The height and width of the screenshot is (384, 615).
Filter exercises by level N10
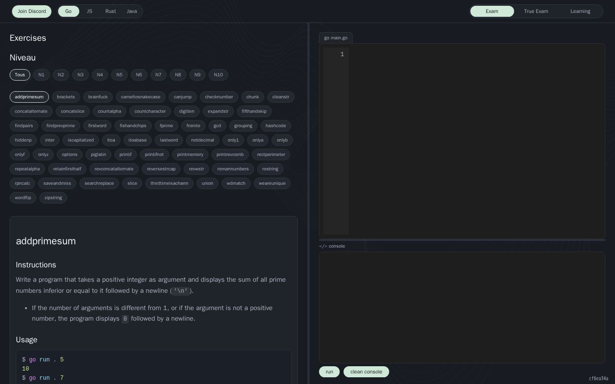click(218, 75)
